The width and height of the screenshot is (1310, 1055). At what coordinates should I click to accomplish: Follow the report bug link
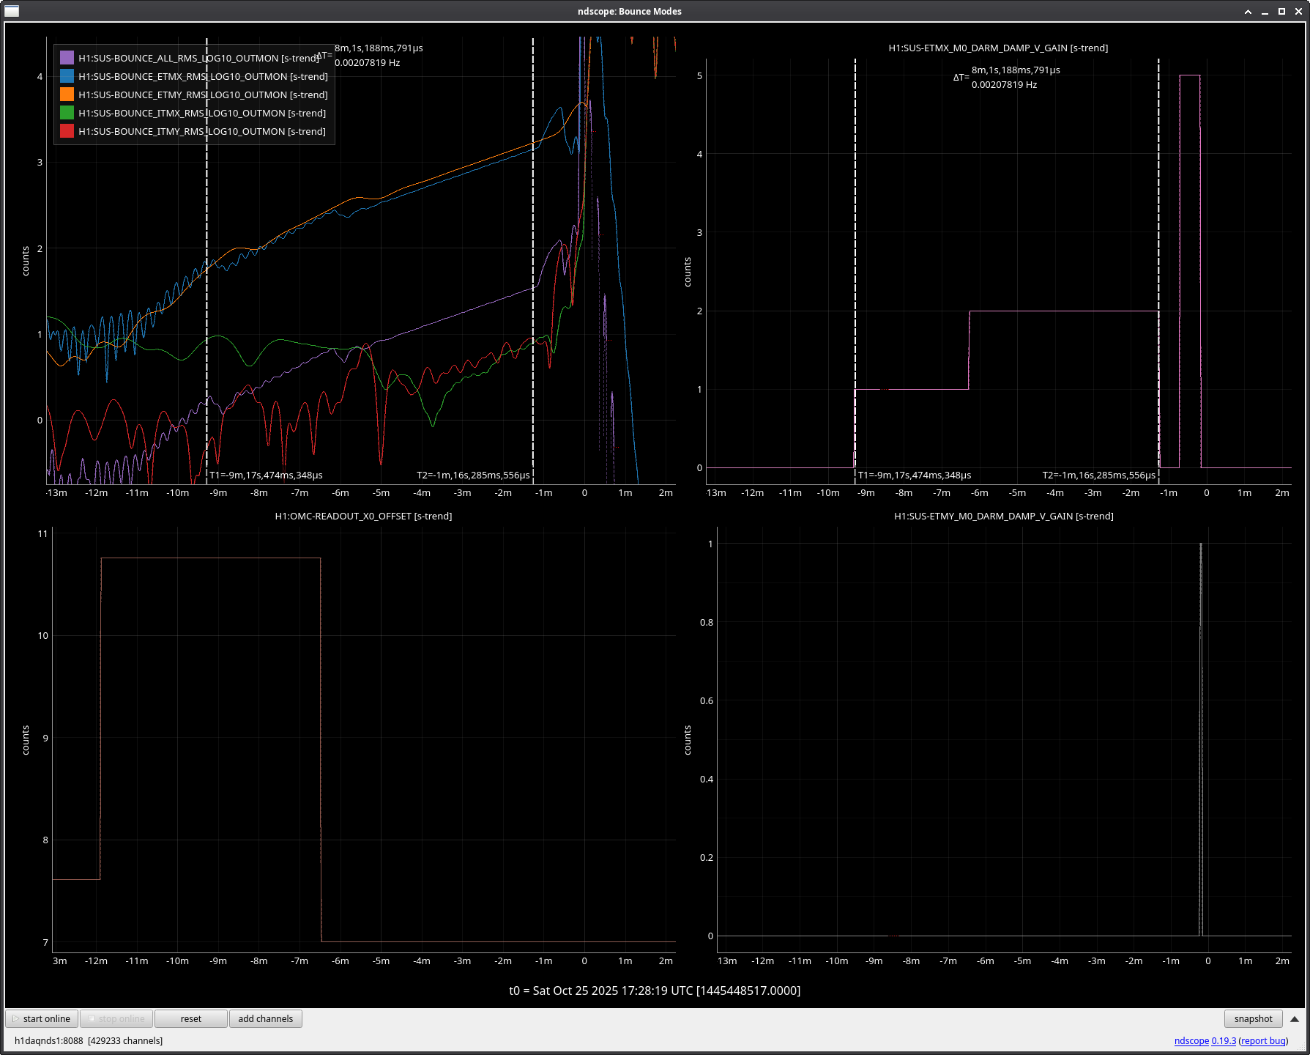[x=1263, y=1041]
